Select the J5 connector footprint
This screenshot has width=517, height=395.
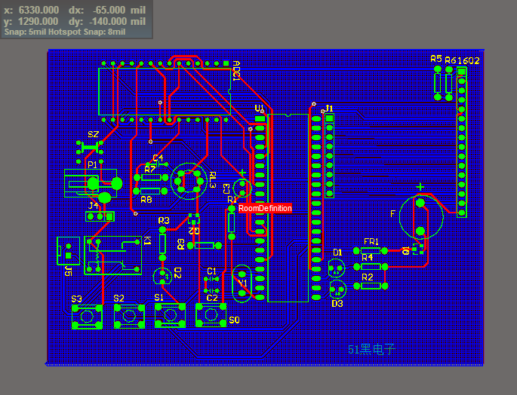(x=68, y=251)
